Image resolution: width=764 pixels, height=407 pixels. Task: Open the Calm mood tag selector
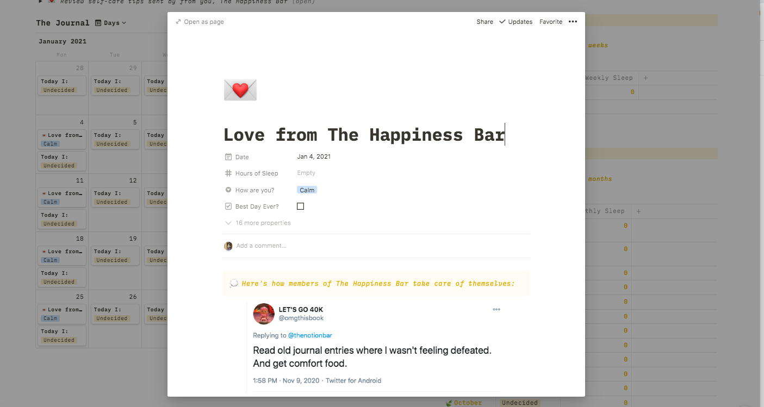[x=307, y=190]
